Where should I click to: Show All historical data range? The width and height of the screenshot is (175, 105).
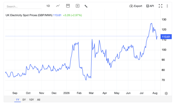tap(39, 100)
